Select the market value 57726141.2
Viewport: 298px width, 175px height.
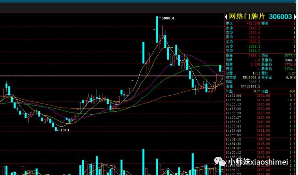tap(251, 86)
